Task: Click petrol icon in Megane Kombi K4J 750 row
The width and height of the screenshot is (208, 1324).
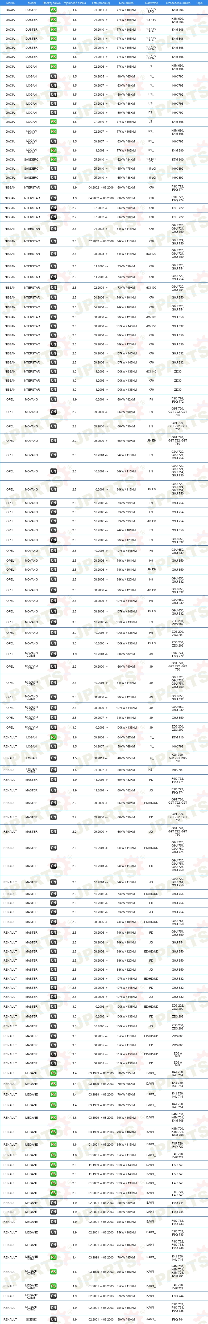Action: (x=53, y=1258)
